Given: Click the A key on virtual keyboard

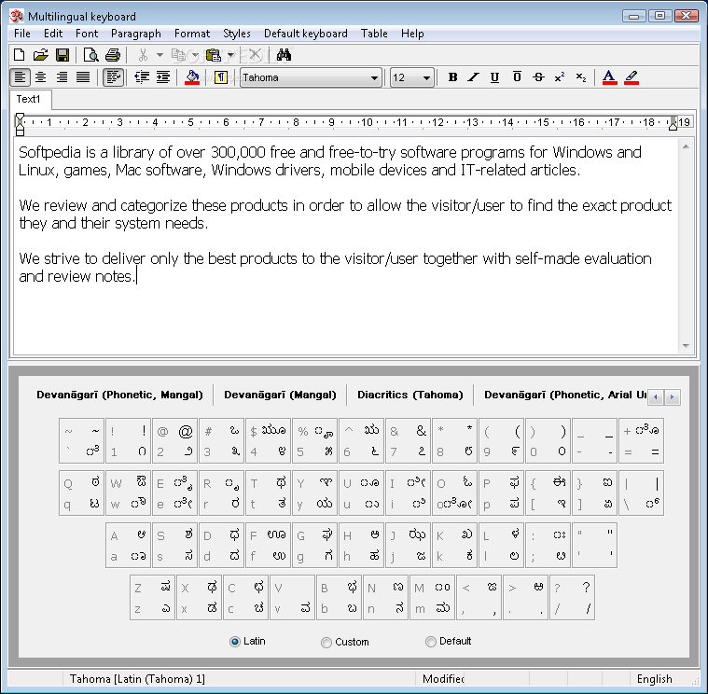Looking at the screenshot, I should click(128, 545).
